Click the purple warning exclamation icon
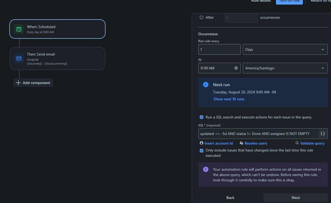This screenshot has height=203, width=331. tap(206, 169)
